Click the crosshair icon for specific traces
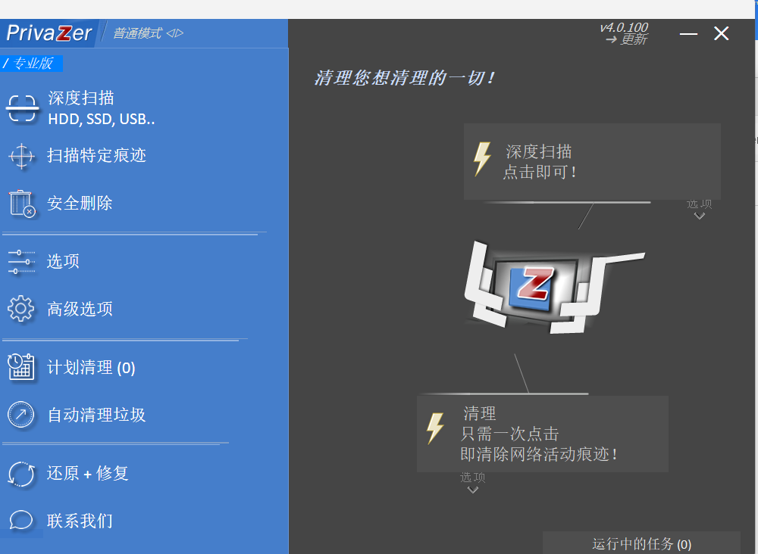 click(x=21, y=156)
